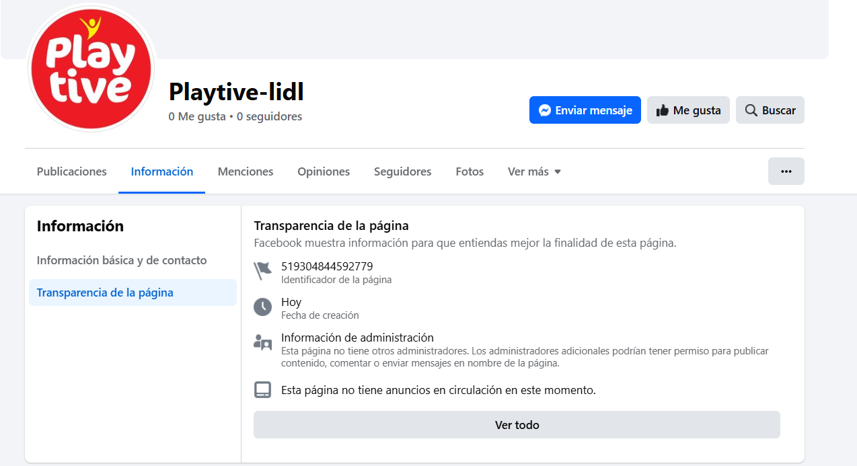The width and height of the screenshot is (857, 466).
Task: Click Información de administración heading
Action: 357,338
